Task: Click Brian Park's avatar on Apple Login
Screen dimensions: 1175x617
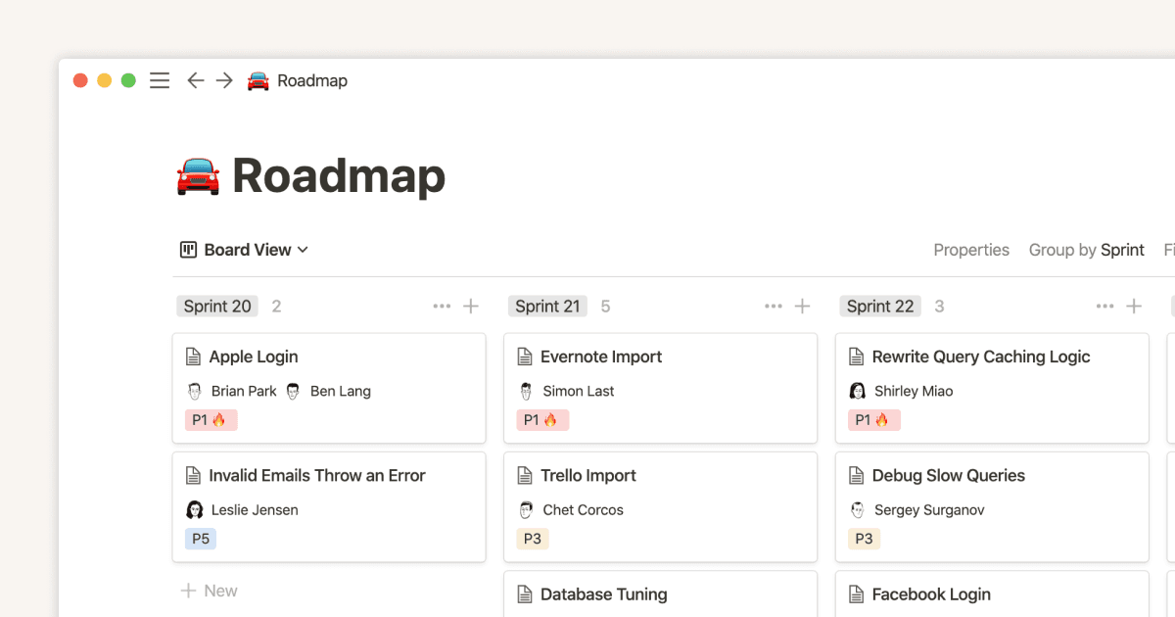Action: (x=193, y=391)
